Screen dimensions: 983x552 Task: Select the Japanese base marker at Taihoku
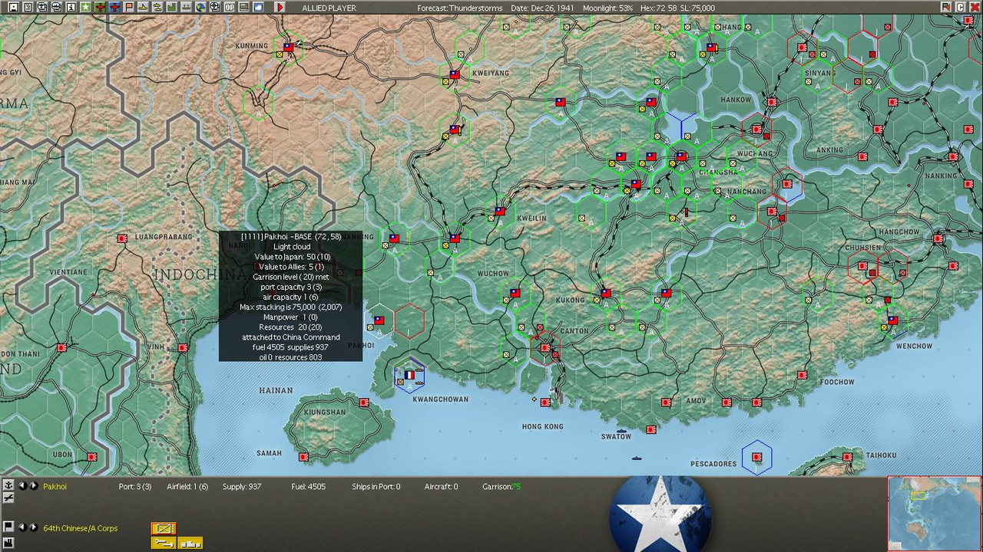(847, 457)
